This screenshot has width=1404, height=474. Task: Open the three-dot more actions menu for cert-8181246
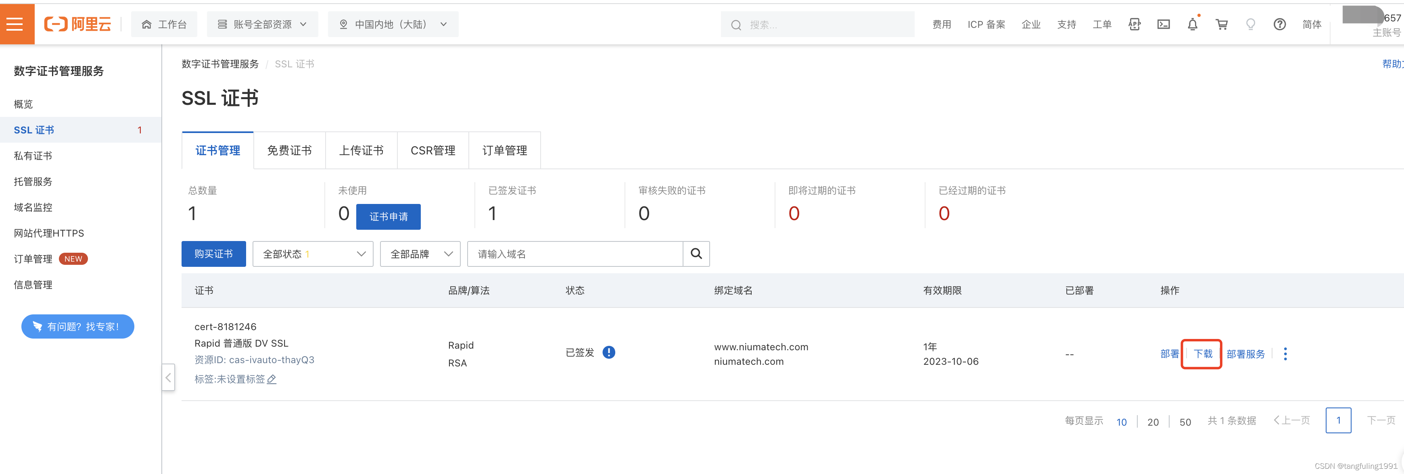[1285, 354]
